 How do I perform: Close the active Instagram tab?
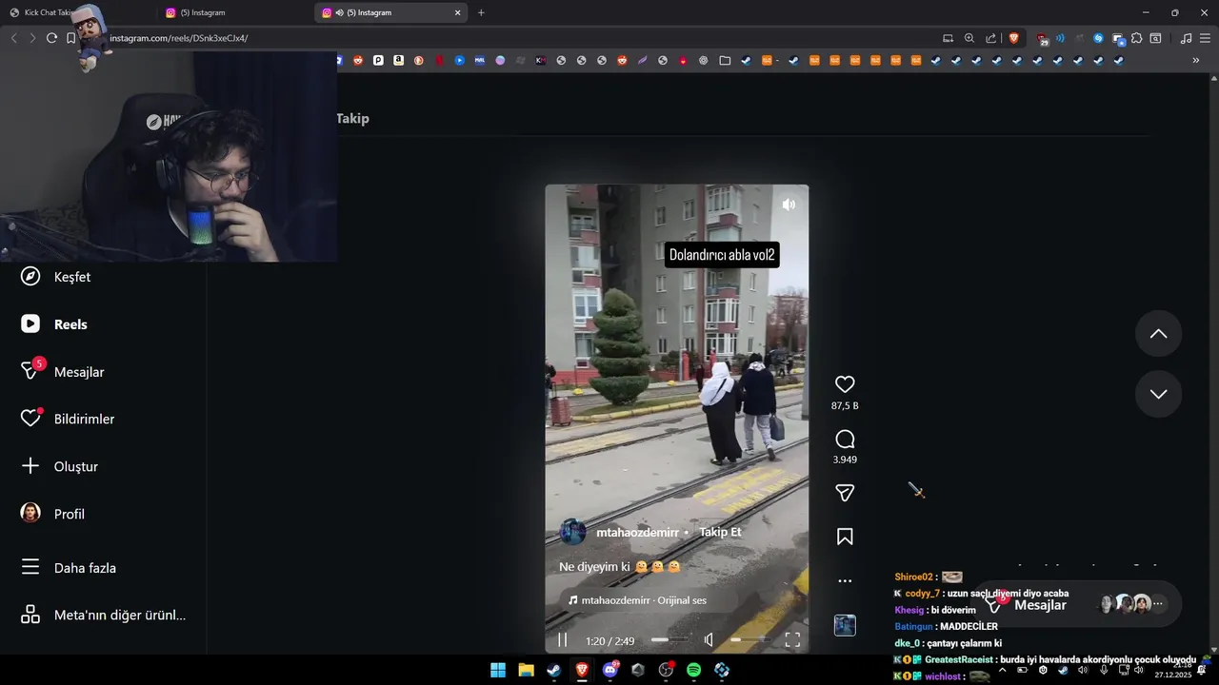[x=457, y=12]
